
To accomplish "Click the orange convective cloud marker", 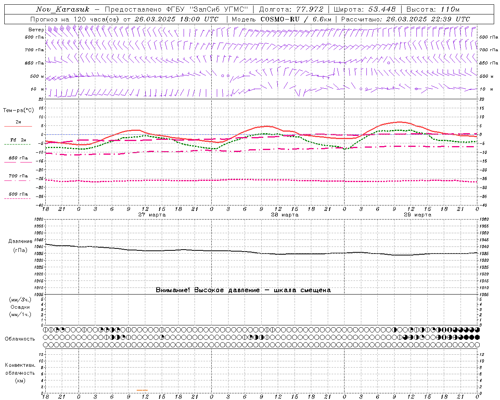I will 142,390.
